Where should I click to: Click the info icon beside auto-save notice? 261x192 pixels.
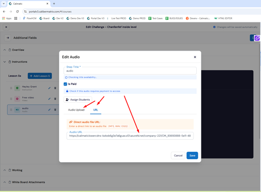[214, 27]
